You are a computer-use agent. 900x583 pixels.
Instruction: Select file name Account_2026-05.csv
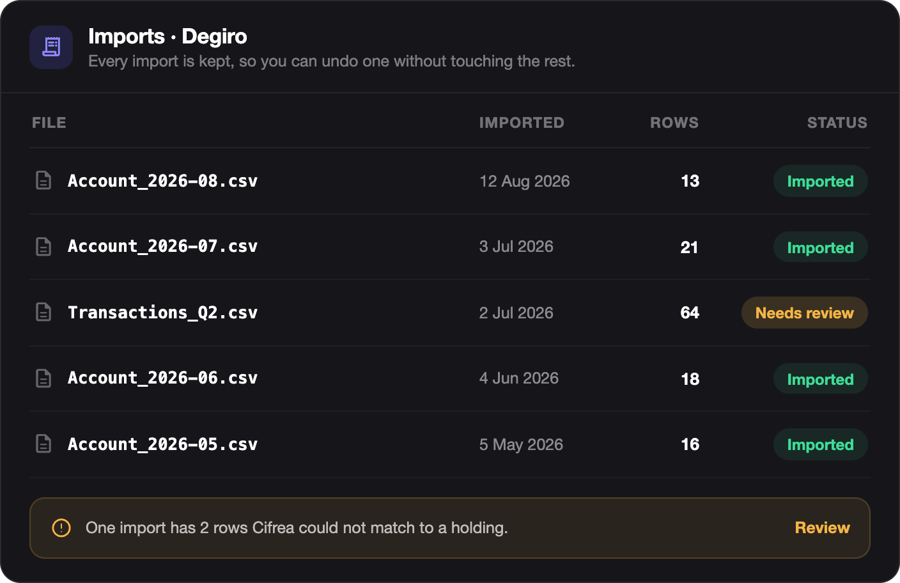pyautogui.click(x=163, y=444)
